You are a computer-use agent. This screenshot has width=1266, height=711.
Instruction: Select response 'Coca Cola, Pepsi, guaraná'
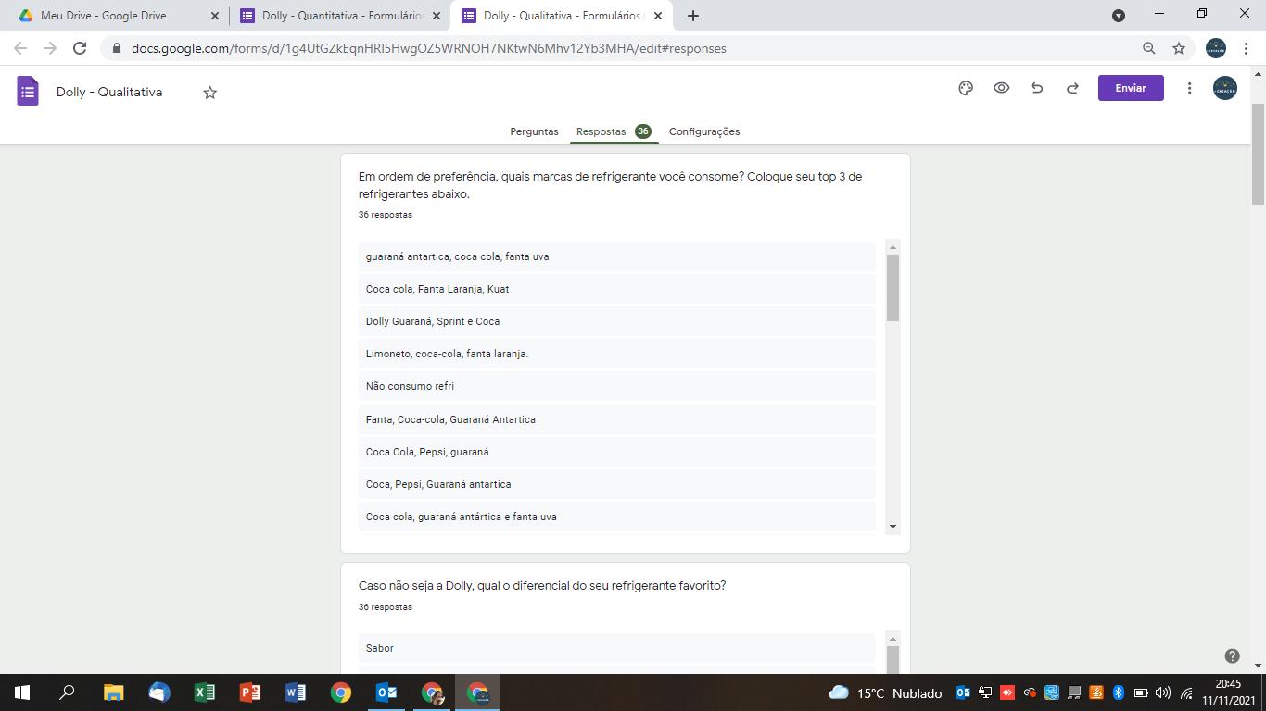617,452
